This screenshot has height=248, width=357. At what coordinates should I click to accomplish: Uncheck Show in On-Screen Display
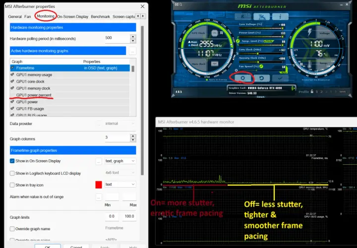[x=12, y=161]
